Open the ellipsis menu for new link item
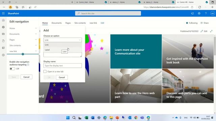The image size is (216, 121). (36, 51)
